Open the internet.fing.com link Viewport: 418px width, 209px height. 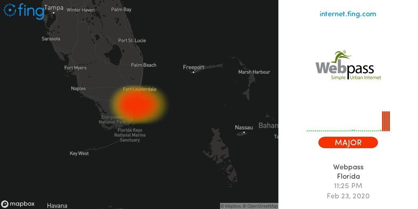pyautogui.click(x=348, y=14)
